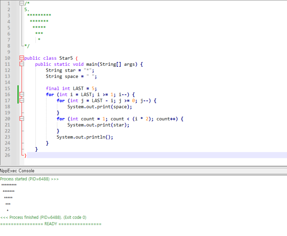Collapse the count loop fold on line 20

click(x=22, y=119)
